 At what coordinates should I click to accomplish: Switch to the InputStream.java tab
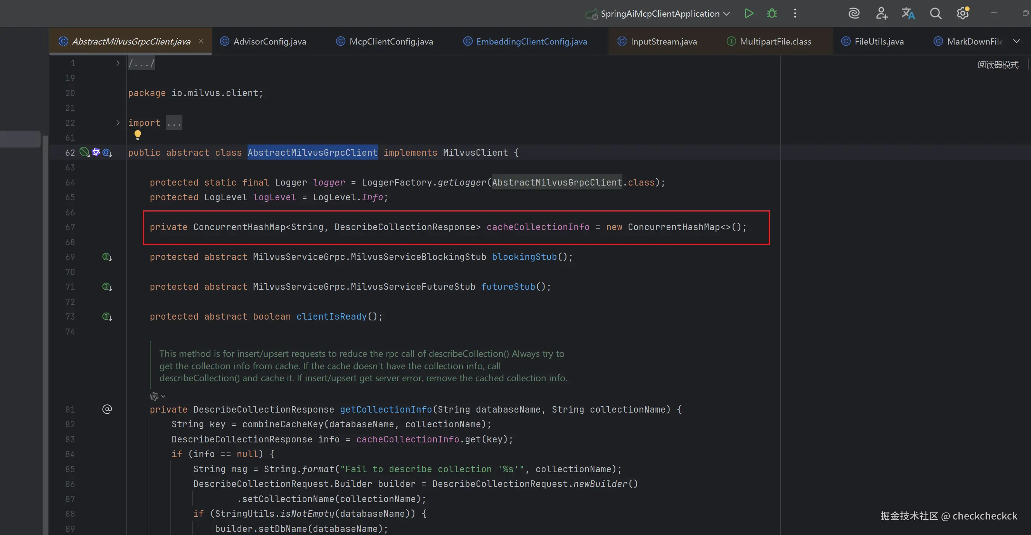point(664,41)
